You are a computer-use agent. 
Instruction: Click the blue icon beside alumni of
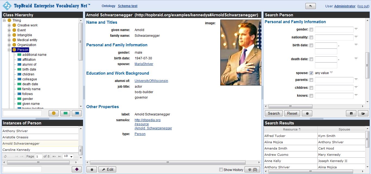pyautogui.click(x=19, y=65)
